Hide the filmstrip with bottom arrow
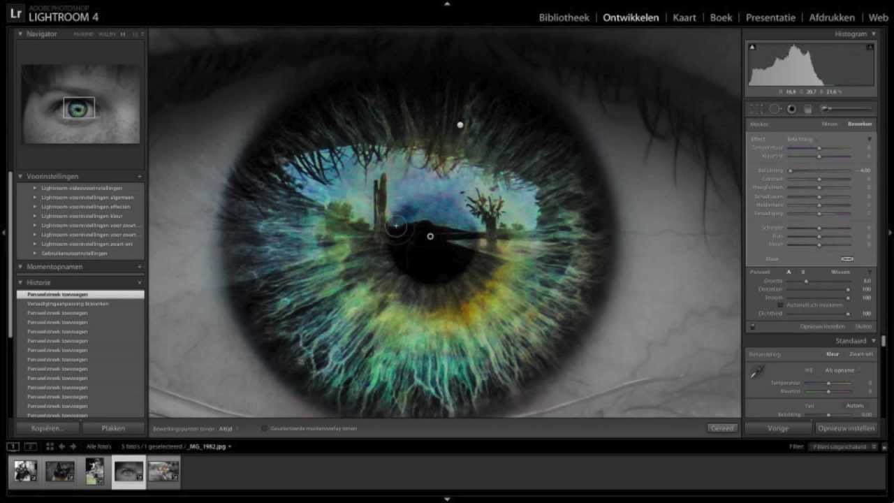This screenshot has width=894, height=503. 447,499
